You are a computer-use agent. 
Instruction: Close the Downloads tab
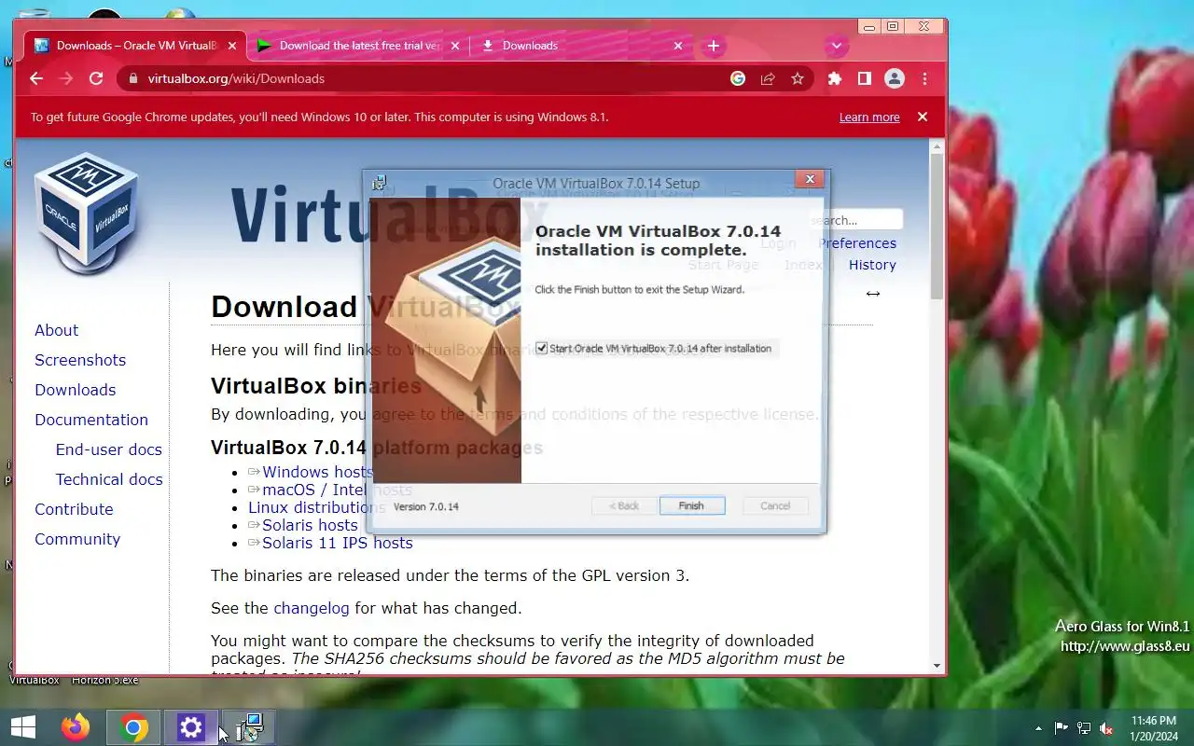click(678, 46)
